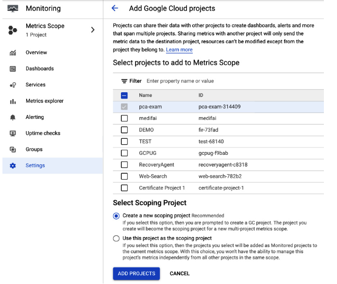Click the Dashboards grid icon

coord(13,69)
